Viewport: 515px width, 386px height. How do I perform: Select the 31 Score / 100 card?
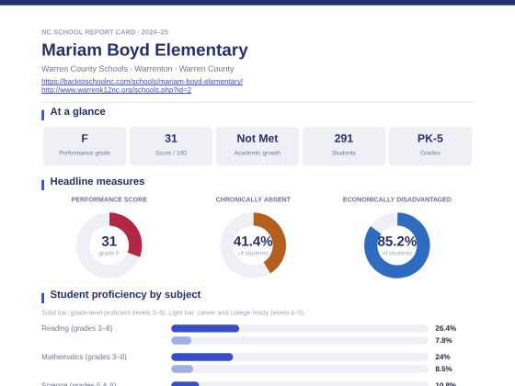point(171,146)
